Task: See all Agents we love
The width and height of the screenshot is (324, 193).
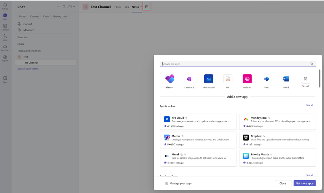Action: click(x=309, y=105)
